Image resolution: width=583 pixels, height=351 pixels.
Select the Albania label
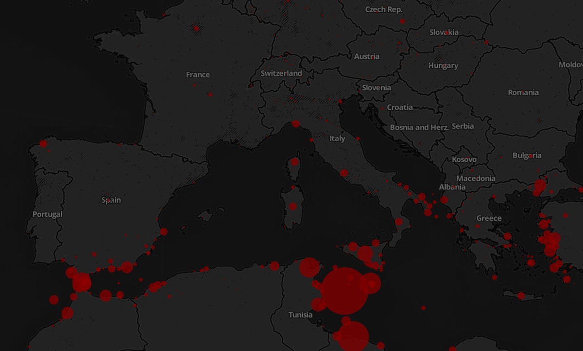[452, 187]
